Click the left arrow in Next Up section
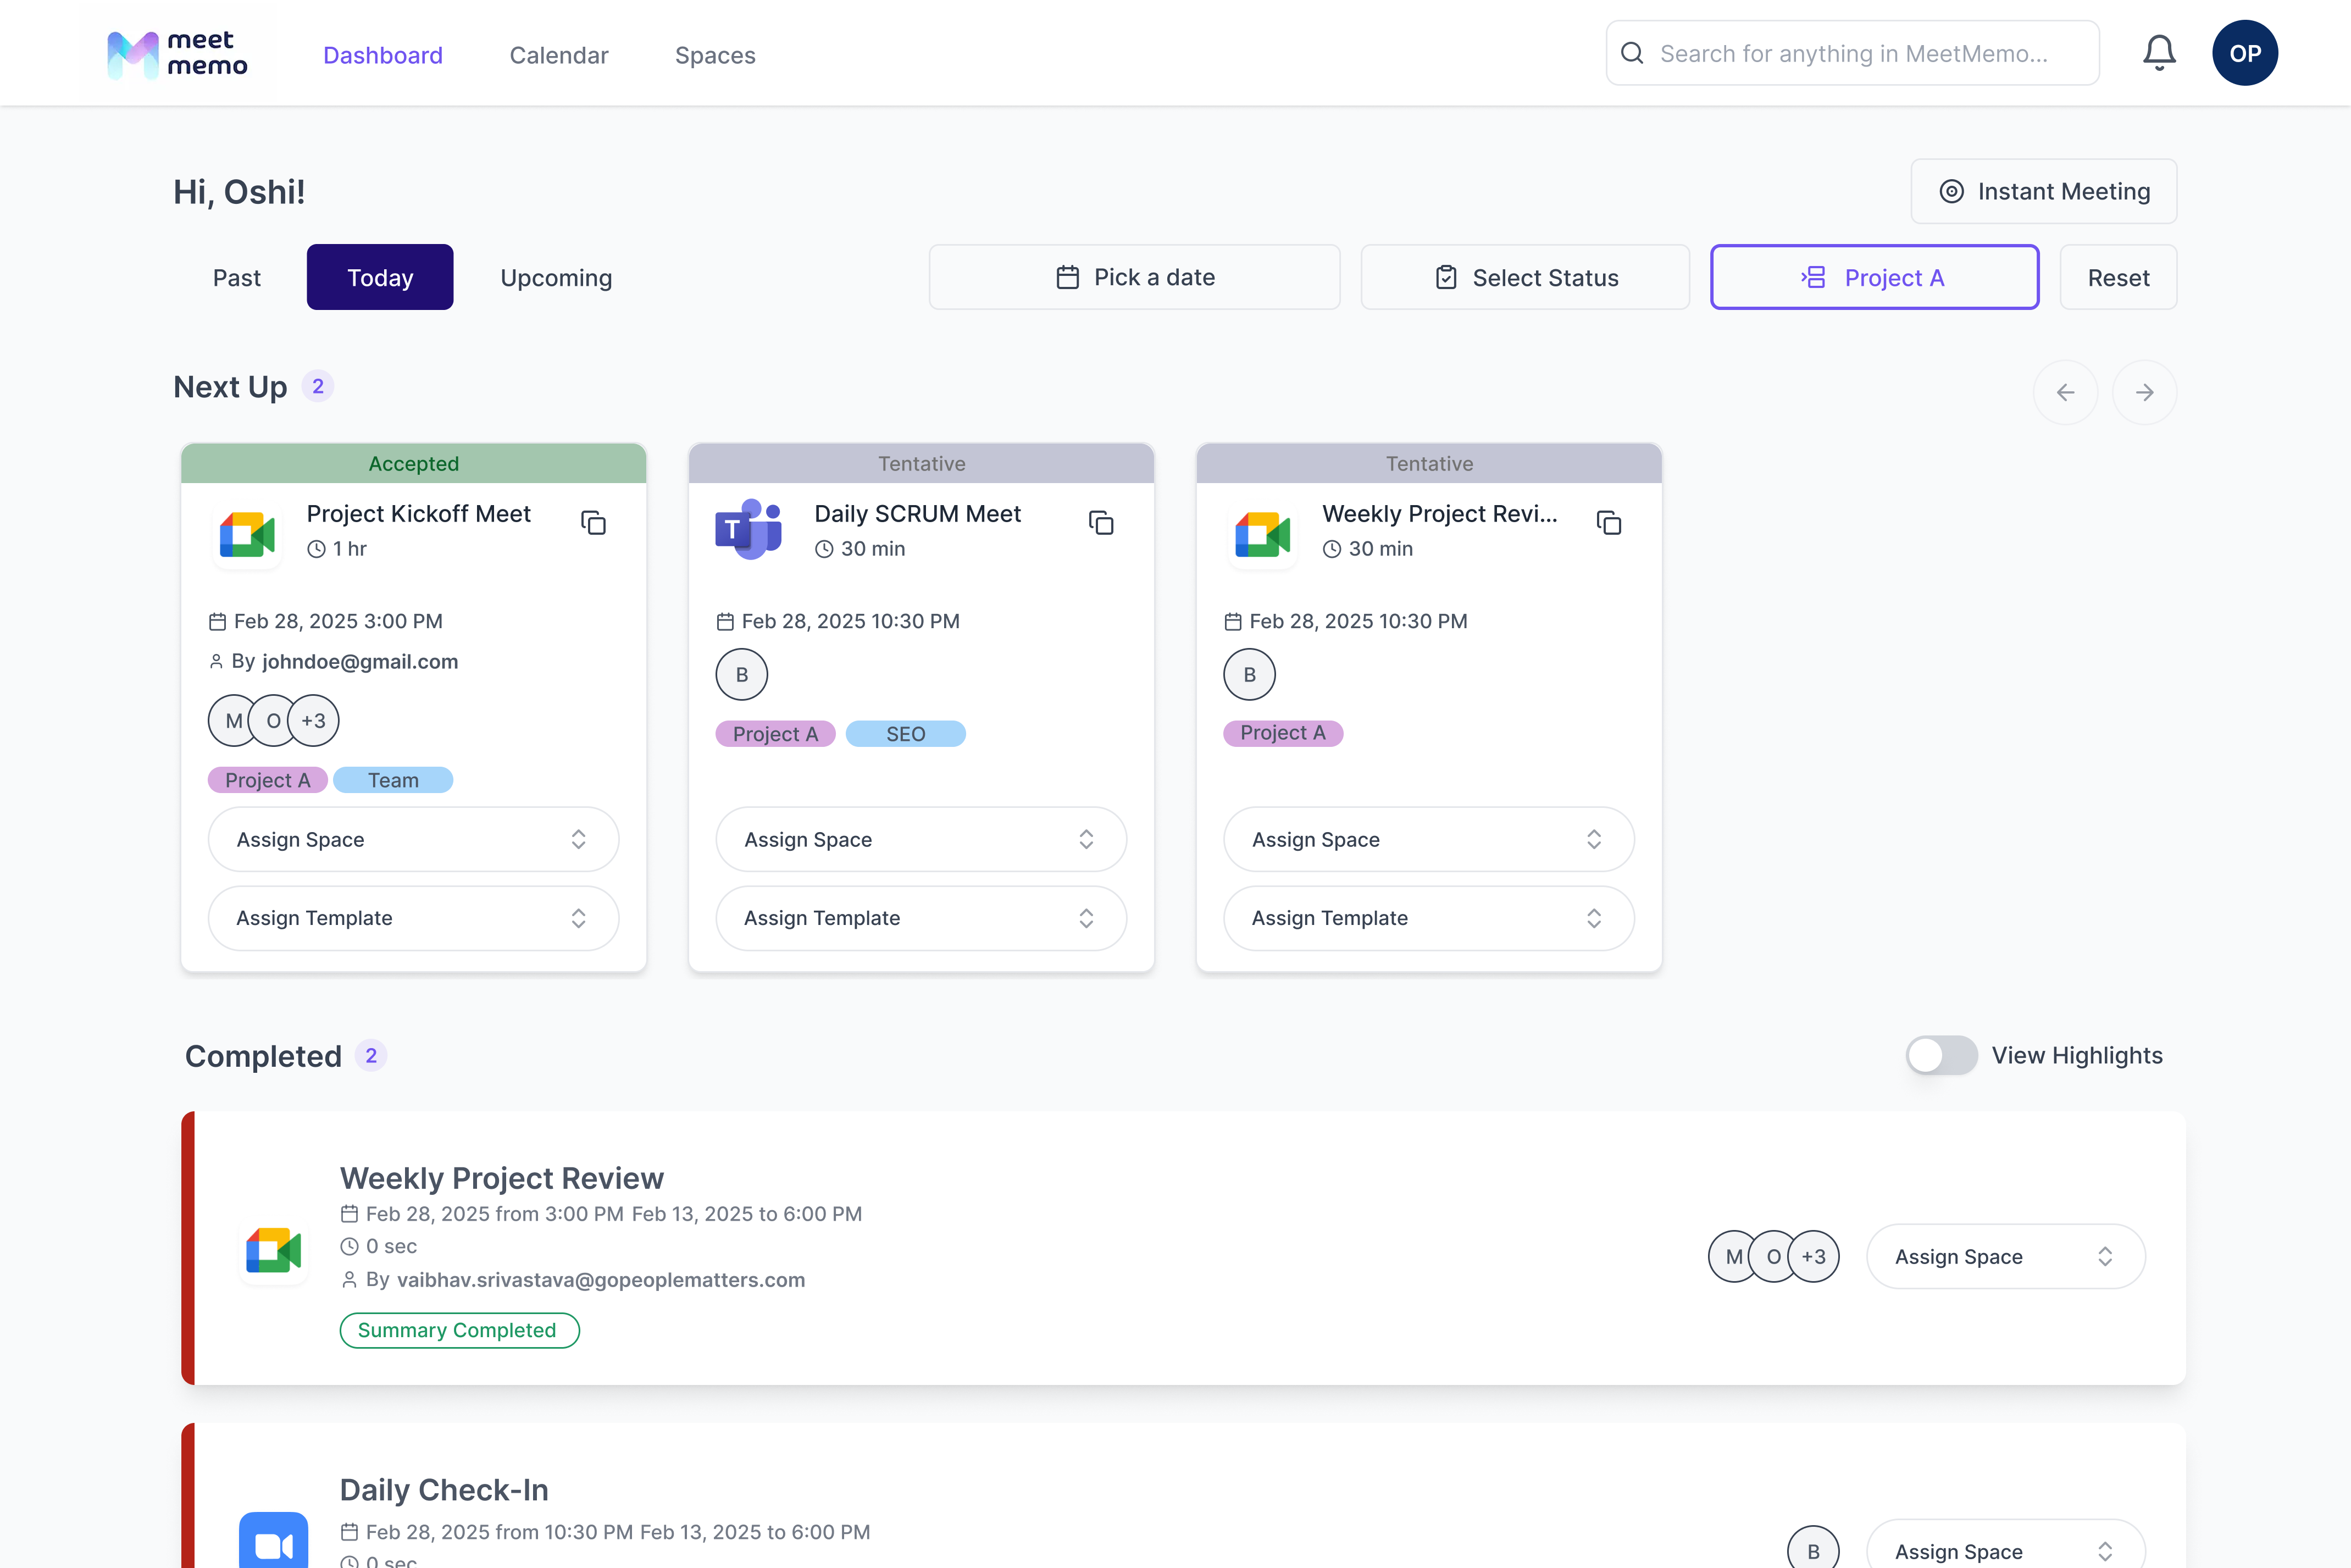 tap(2066, 392)
